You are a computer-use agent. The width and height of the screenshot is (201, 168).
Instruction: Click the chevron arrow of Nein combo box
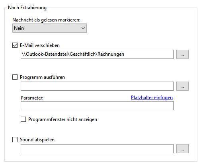[x=83, y=28]
